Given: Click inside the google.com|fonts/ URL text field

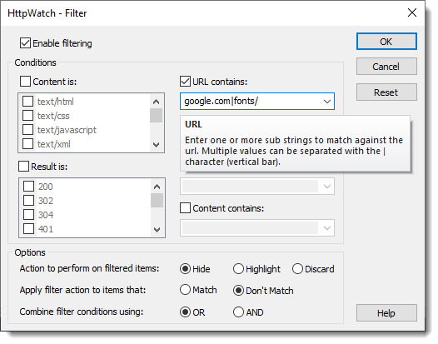Looking at the screenshot, I should click(251, 101).
